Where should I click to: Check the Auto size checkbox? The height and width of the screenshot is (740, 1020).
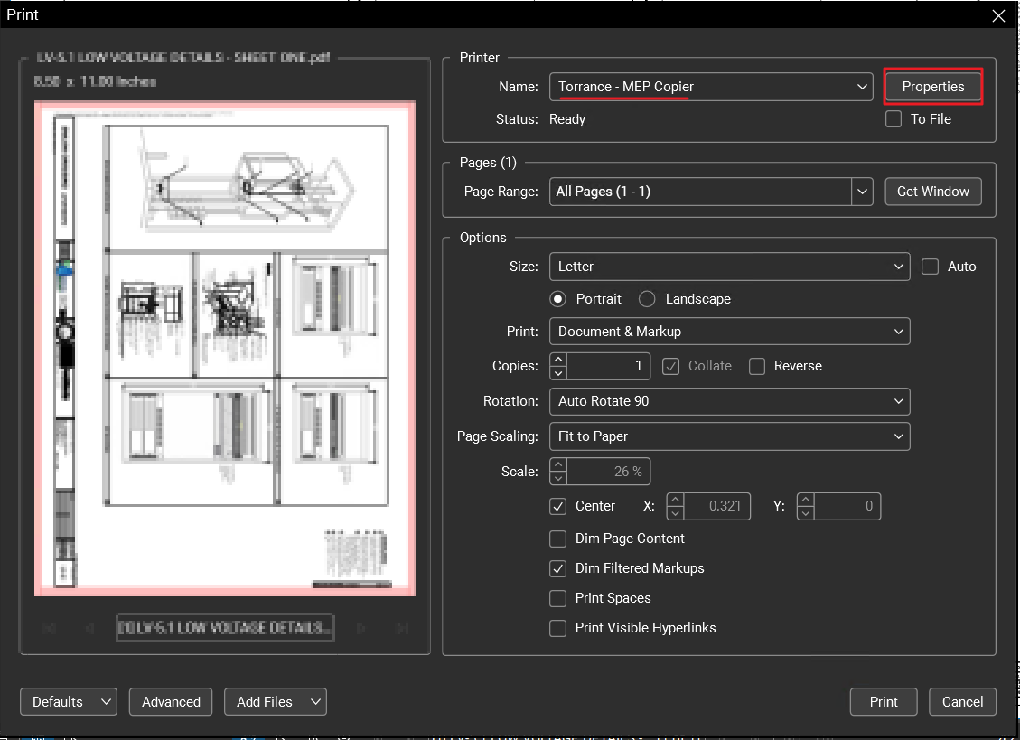(930, 267)
